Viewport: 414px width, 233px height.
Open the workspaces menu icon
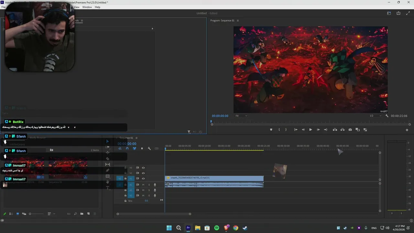[389, 13]
